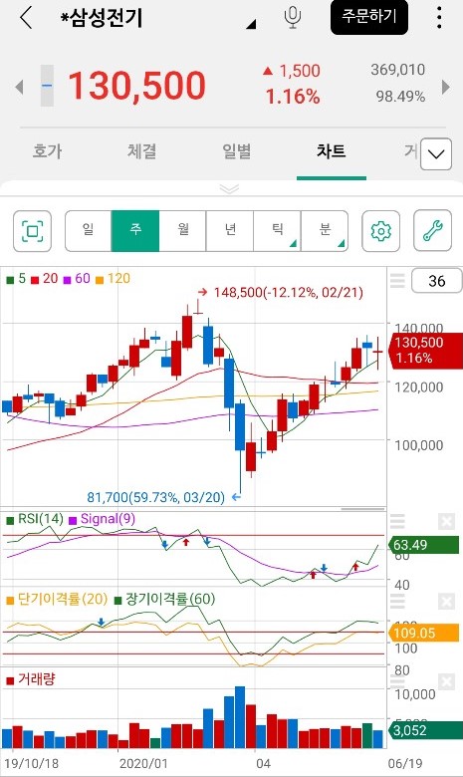Edit candle count field showing 36
This screenshot has height=777, width=463.
point(437,281)
